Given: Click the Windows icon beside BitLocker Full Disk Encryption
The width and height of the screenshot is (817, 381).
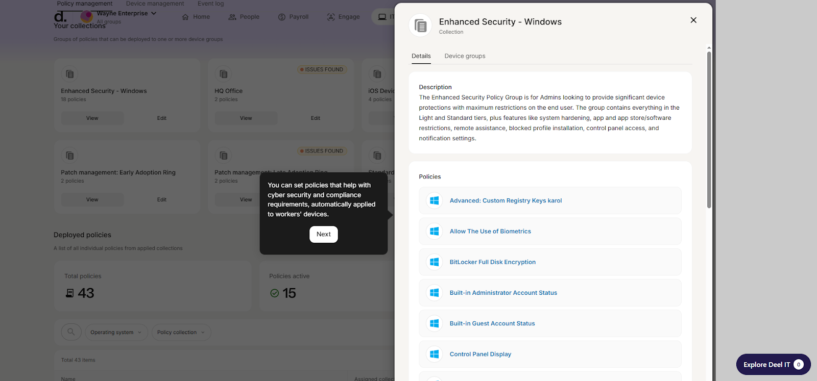Looking at the screenshot, I should [434, 262].
